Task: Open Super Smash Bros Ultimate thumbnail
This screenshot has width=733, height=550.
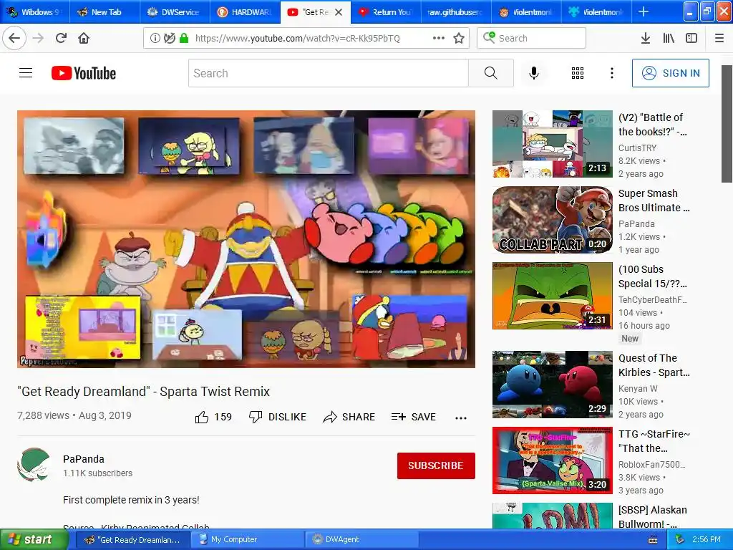Action: pyautogui.click(x=552, y=220)
